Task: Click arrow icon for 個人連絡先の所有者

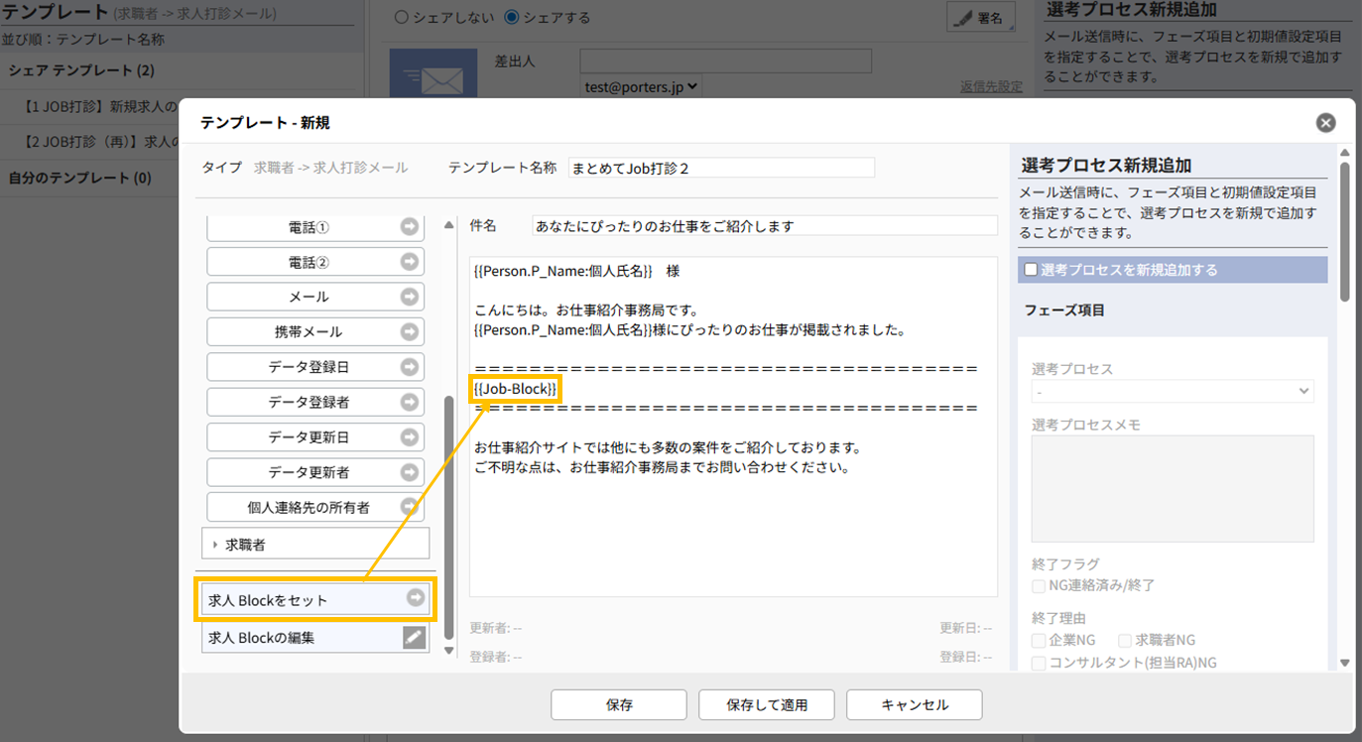Action: pos(410,507)
